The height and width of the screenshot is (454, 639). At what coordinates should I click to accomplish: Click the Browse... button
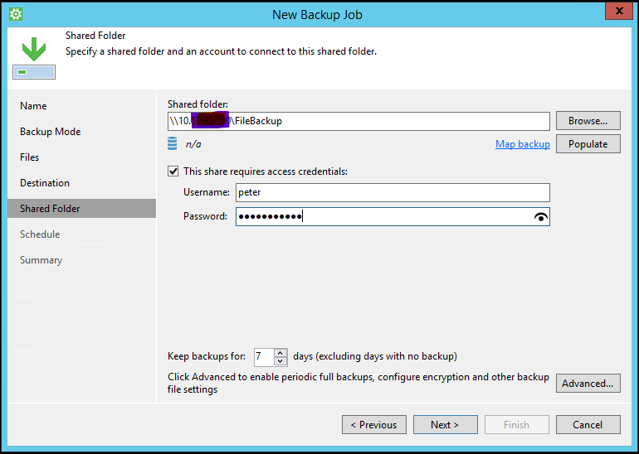pyautogui.click(x=588, y=121)
